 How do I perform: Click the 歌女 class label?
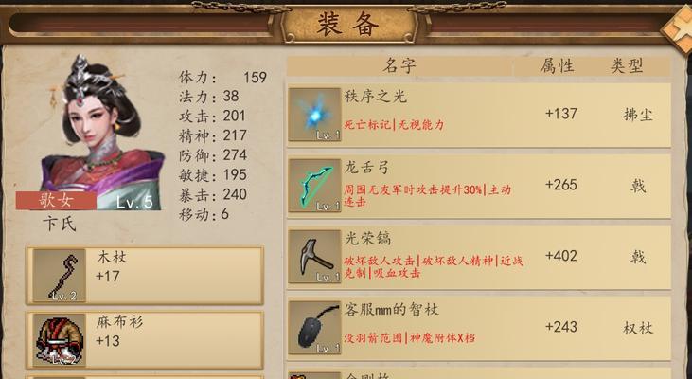tap(56, 201)
